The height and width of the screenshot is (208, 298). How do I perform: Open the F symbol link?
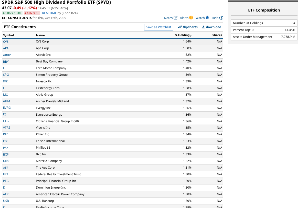4,68
